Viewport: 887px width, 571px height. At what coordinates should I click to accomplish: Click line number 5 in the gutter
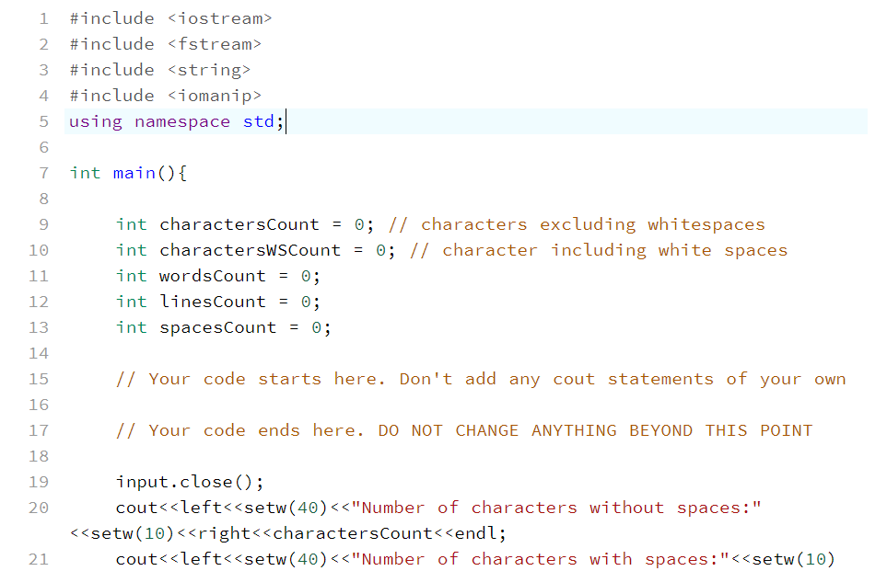(43, 120)
